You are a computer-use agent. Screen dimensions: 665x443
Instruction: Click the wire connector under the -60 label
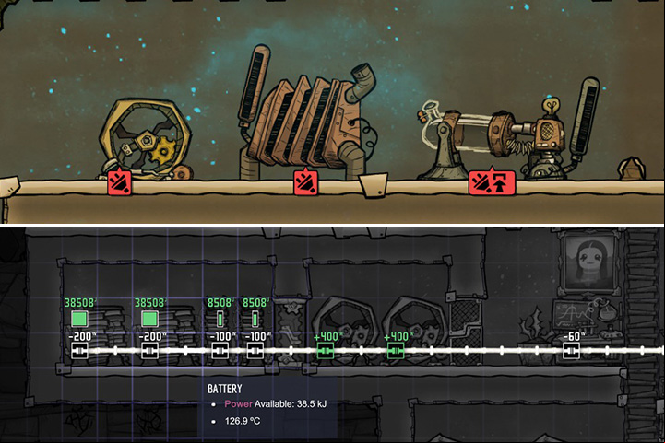pos(571,351)
